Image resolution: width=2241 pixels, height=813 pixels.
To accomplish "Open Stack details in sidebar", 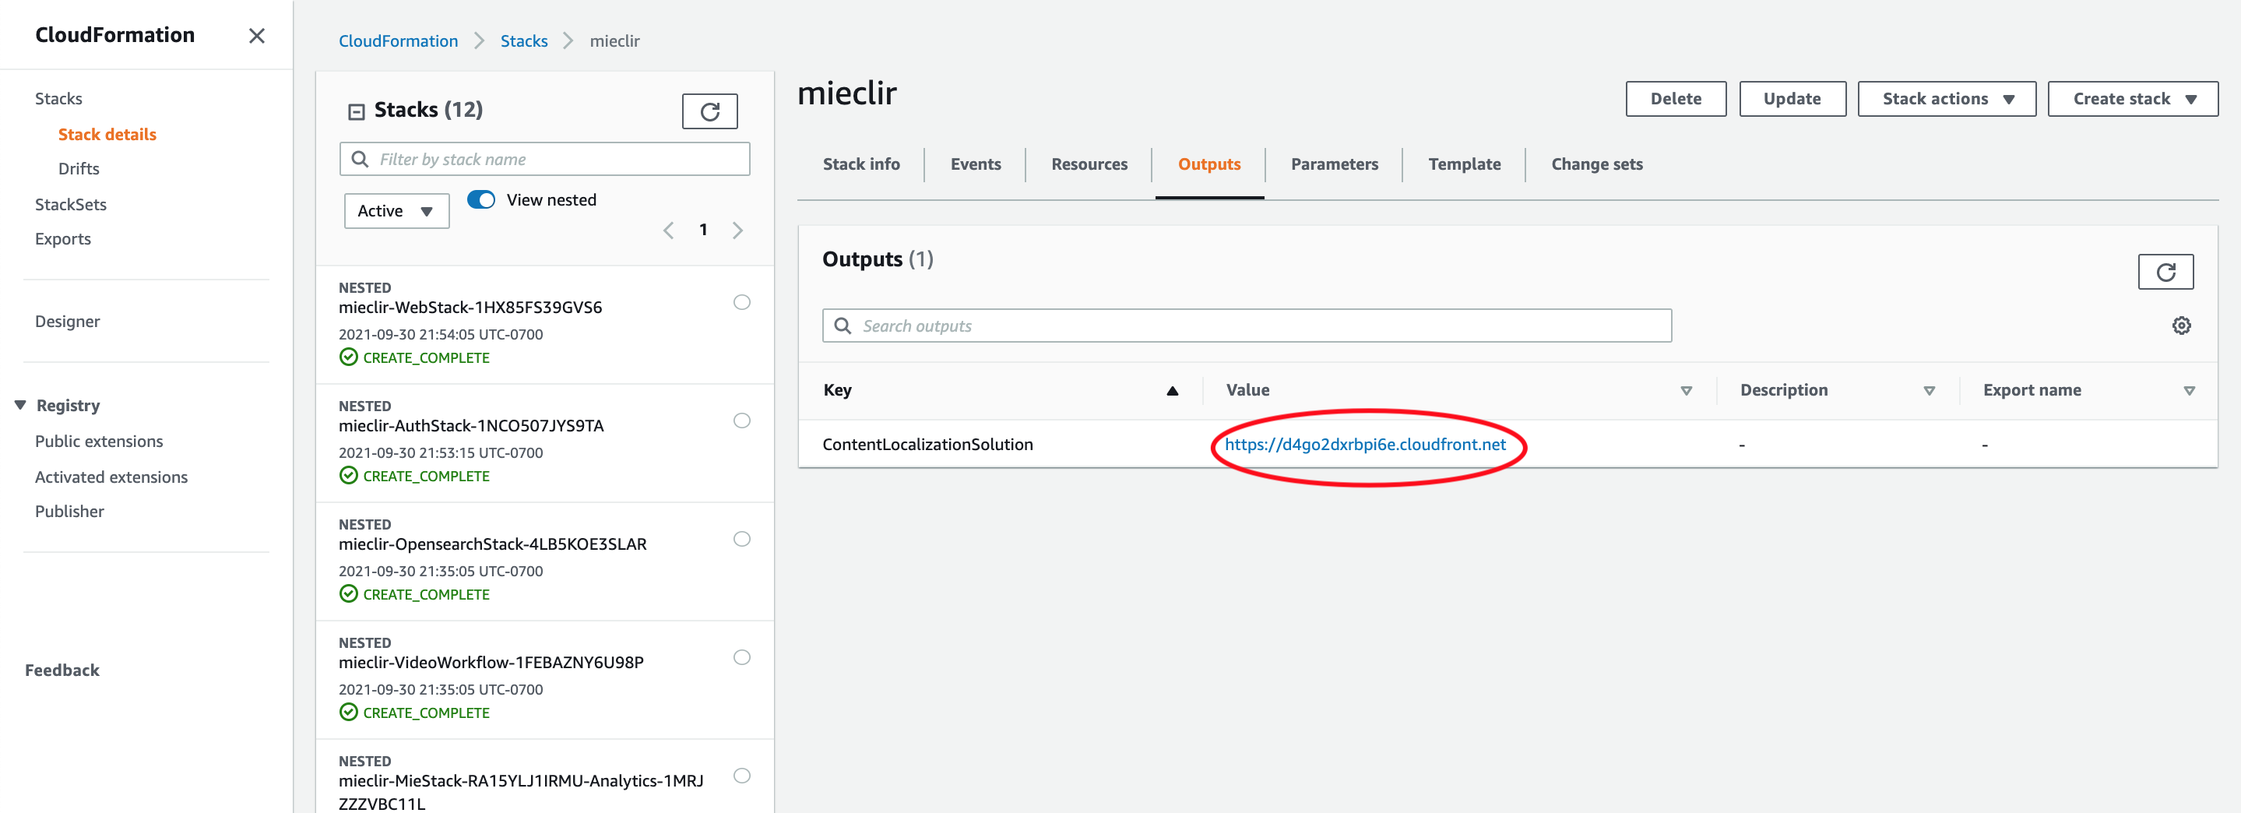I will [x=107, y=134].
